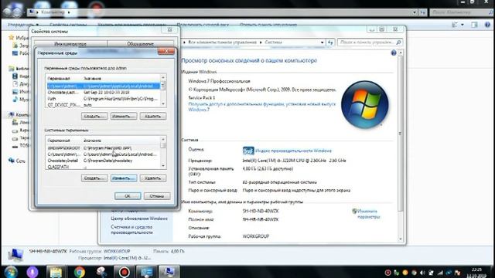Viewport: 495px width, 278px height.
Task: Click the System window vertical scrollbar
Action: (x=401, y=134)
